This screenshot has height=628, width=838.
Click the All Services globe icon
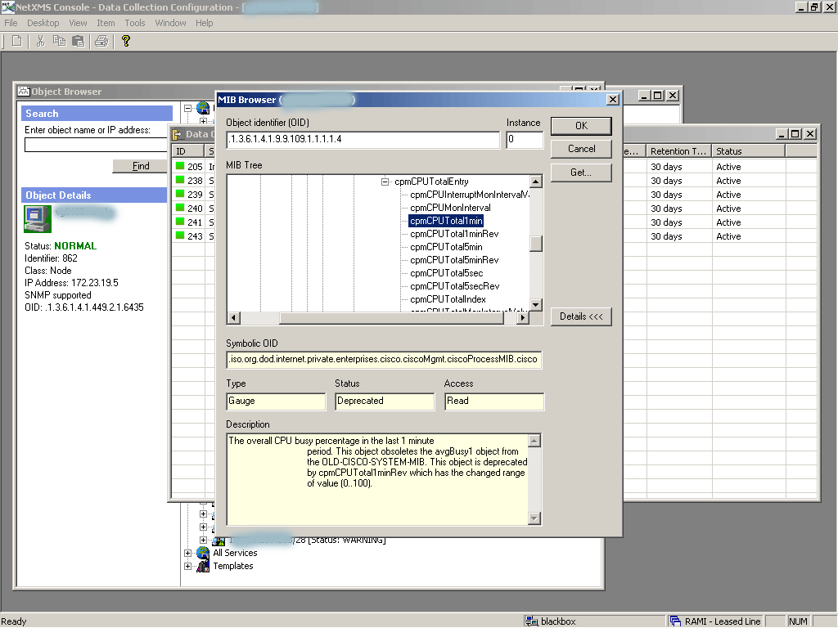[203, 553]
